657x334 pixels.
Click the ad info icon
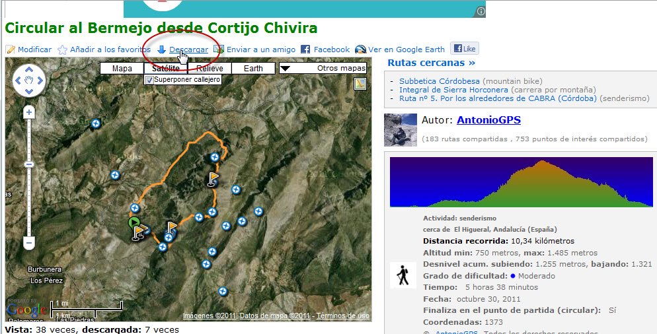(481, 11)
